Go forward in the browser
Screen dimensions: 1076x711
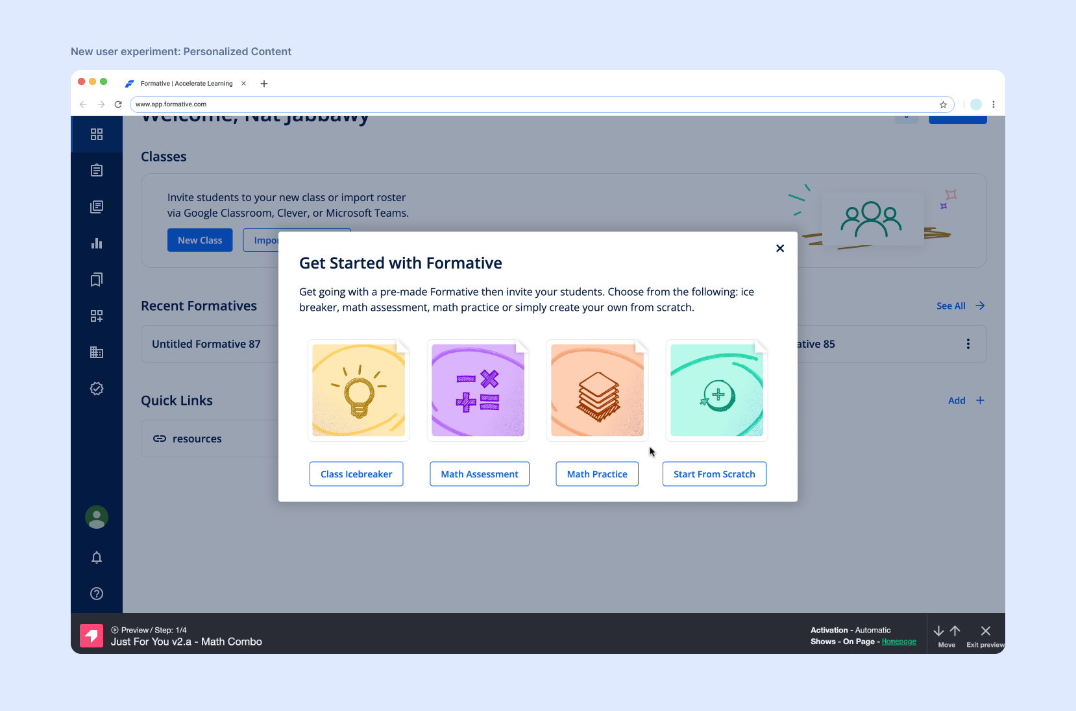pos(101,104)
